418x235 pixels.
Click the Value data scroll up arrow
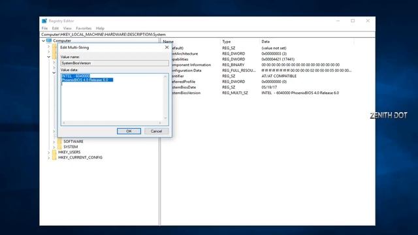[165, 76]
